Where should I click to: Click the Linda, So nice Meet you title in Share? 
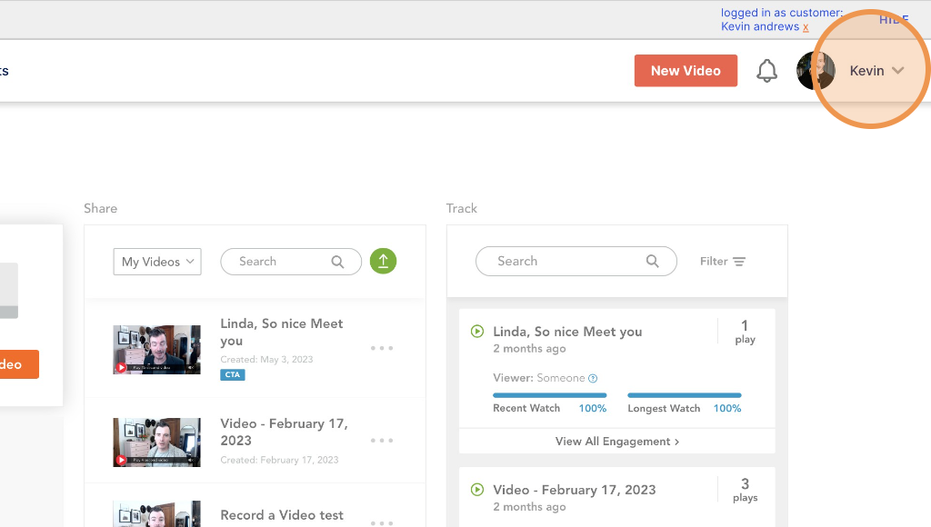pyautogui.click(x=282, y=332)
